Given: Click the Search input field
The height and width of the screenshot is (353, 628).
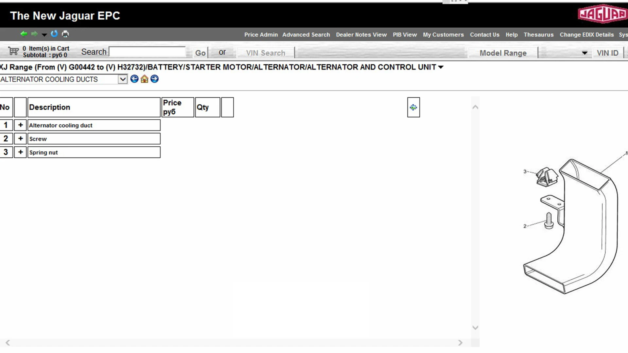Looking at the screenshot, I should coord(147,52).
